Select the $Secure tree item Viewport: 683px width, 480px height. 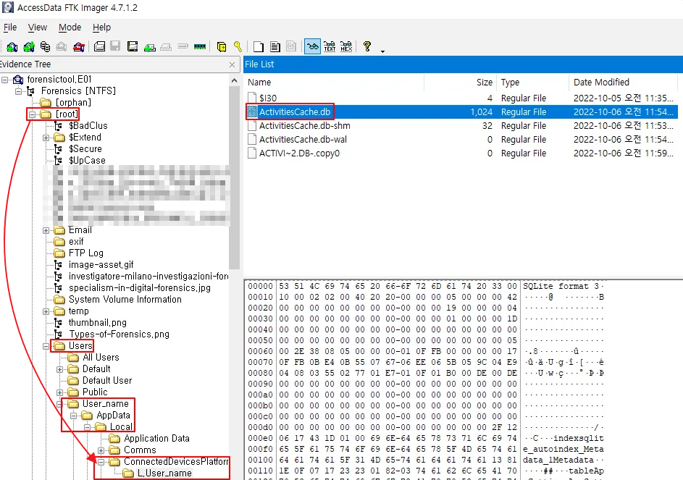coord(85,149)
